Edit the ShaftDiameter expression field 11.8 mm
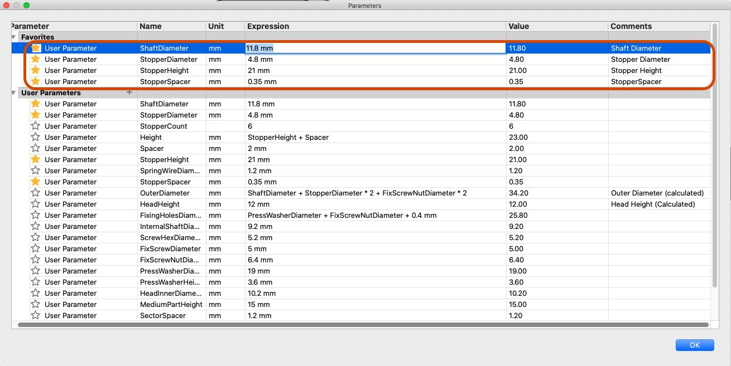 (376, 48)
